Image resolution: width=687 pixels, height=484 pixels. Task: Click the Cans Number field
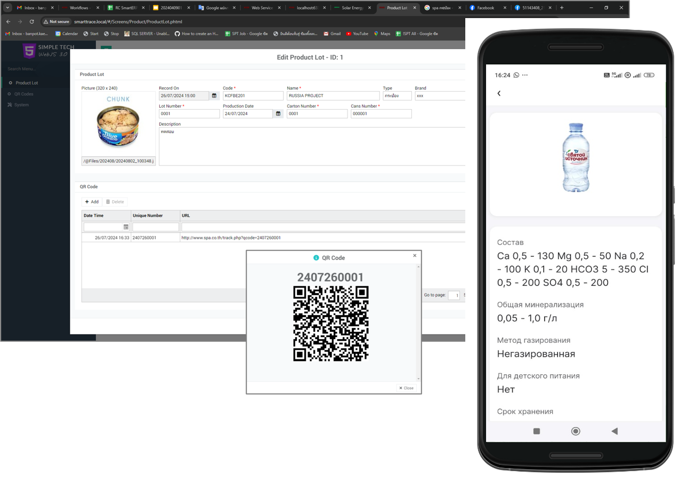click(x=381, y=114)
